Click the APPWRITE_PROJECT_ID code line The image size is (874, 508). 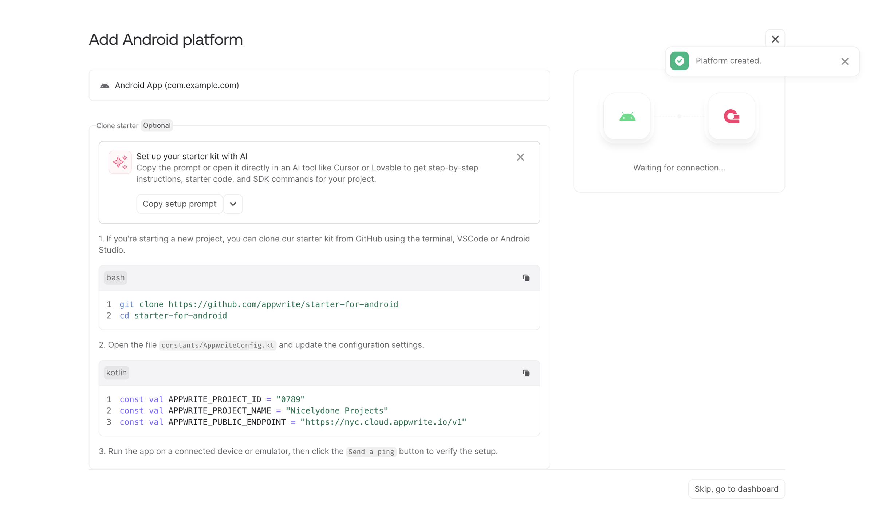click(x=212, y=399)
